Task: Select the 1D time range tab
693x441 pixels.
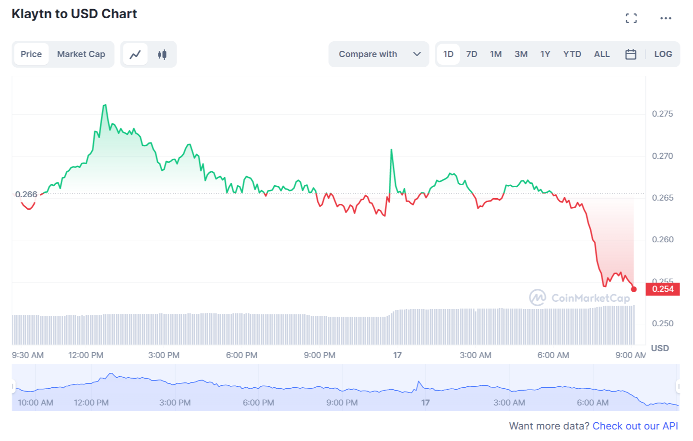Action: pos(448,54)
